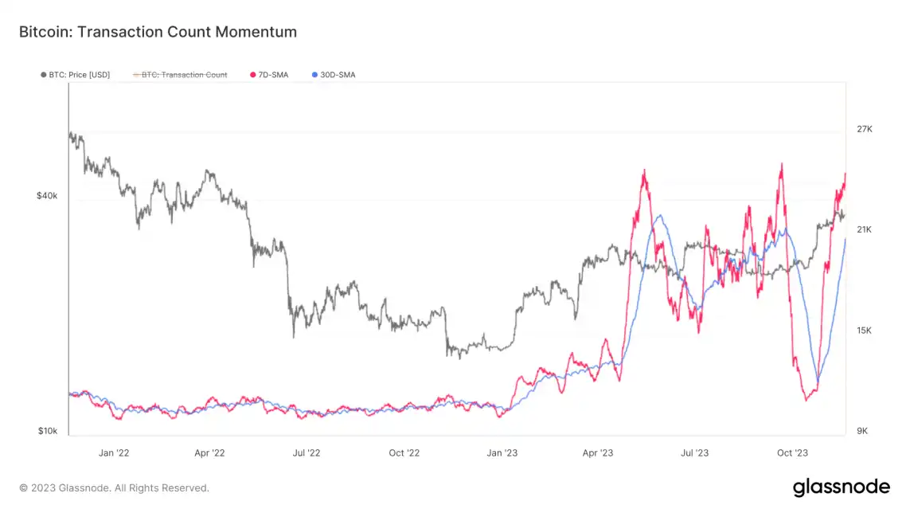Click the 15K right axis label
The height and width of the screenshot is (509, 910).
[865, 331]
